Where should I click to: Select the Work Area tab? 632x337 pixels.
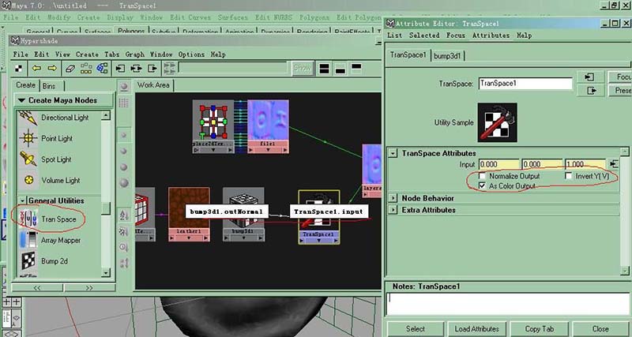point(153,85)
